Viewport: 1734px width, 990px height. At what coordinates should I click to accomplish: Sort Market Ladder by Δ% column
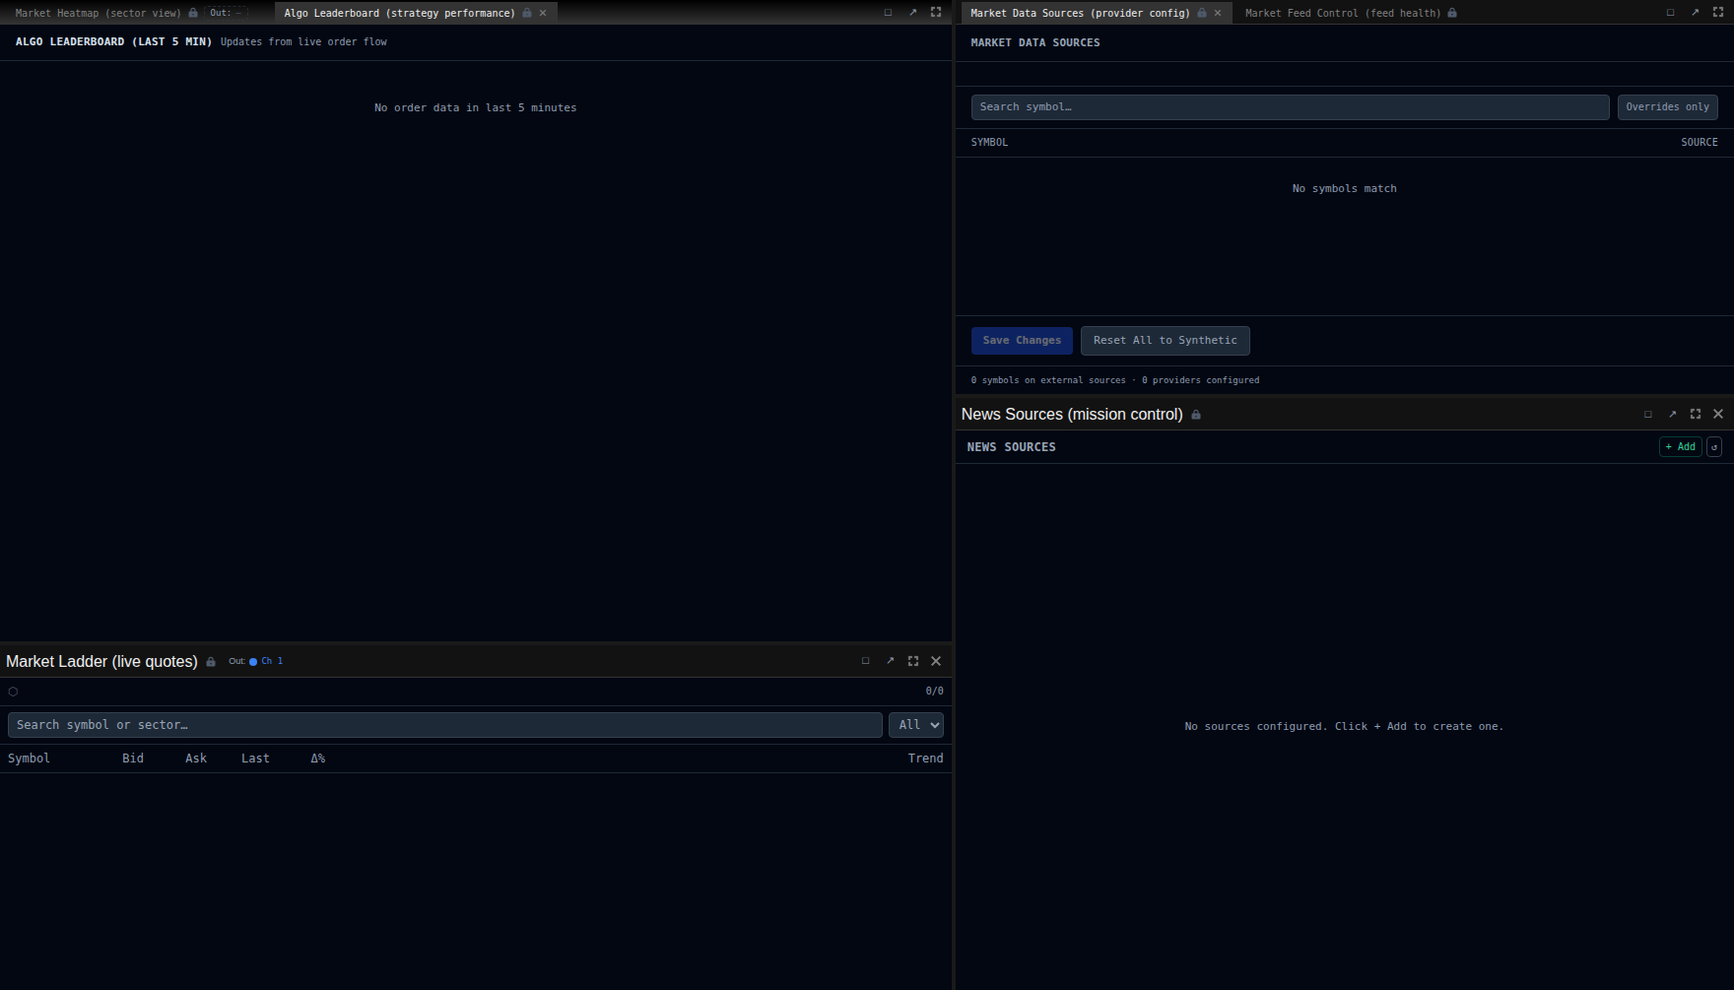(x=318, y=759)
